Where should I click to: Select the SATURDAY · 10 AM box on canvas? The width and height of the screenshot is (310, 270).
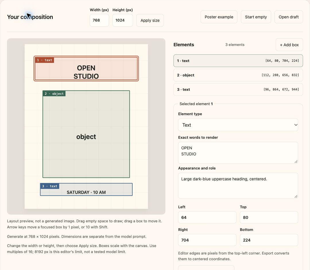click(x=86, y=190)
